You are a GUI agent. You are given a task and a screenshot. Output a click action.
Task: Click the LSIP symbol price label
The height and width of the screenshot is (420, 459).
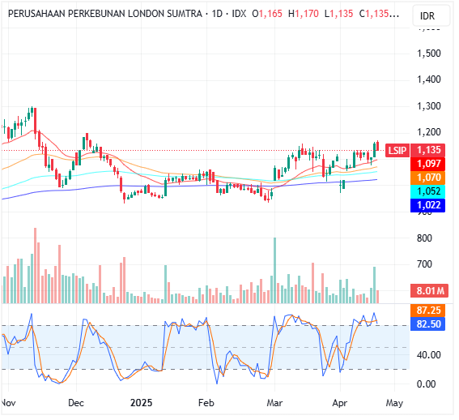(397, 151)
